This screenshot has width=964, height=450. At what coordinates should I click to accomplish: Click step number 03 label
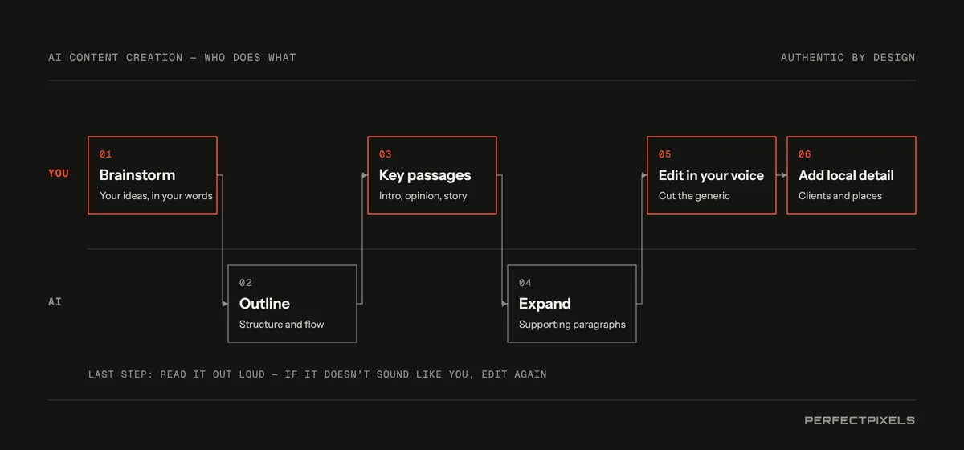[386, 154]
